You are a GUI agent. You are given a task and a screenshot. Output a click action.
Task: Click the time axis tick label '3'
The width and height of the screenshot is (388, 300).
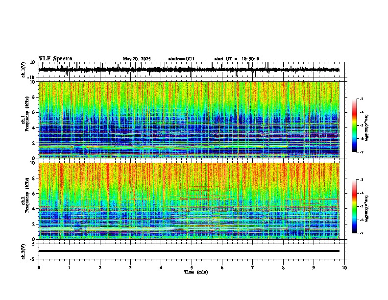(130, 268)
